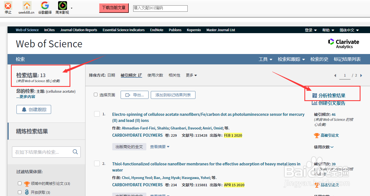Click the red 停止 stop icon

click(8, 6)
